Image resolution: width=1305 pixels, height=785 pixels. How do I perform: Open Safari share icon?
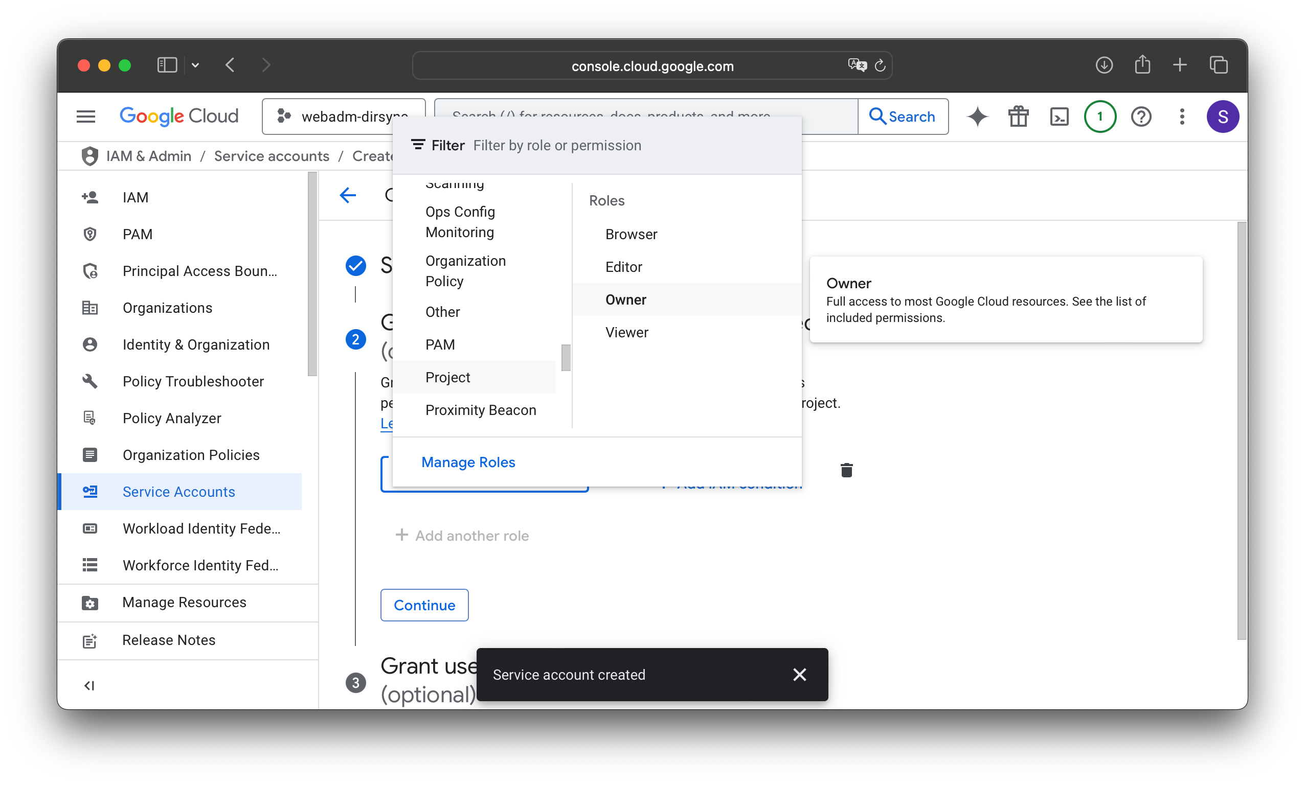[x=1142, y=64]
